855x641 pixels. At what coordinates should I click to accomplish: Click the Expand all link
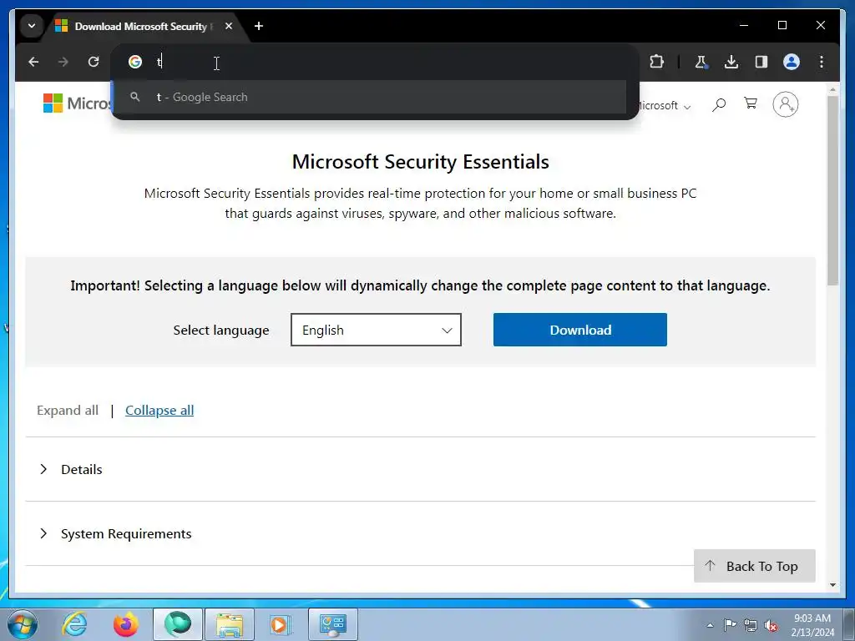click(x=68, y=411)
